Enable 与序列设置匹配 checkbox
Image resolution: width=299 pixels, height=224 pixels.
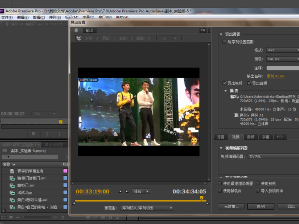pos(224,42)
